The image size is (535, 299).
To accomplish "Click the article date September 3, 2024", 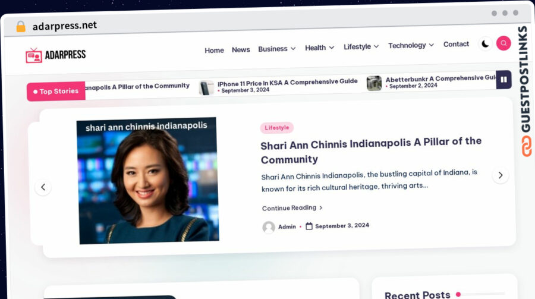I will pos(342,226).
